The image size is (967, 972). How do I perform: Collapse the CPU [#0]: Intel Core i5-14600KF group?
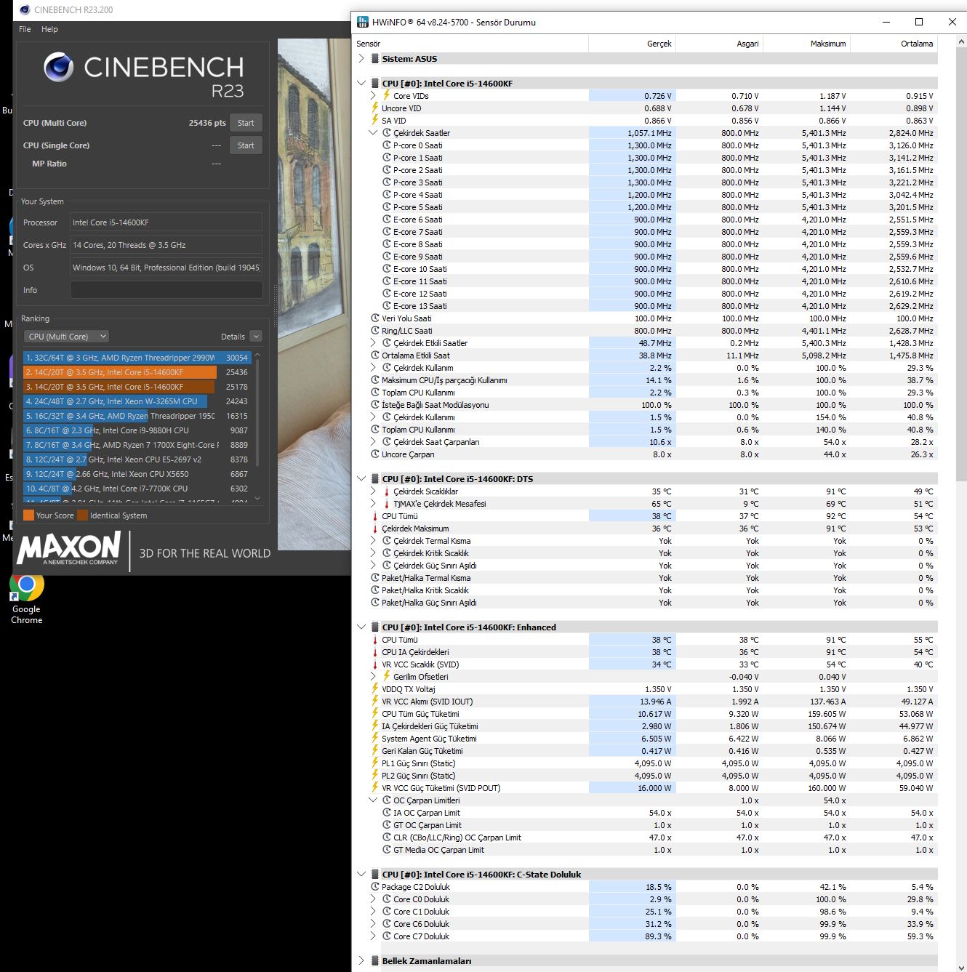pos(361,83)
